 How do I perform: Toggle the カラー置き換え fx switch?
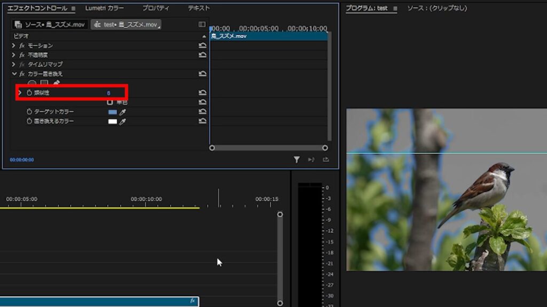tap(22, 74)
